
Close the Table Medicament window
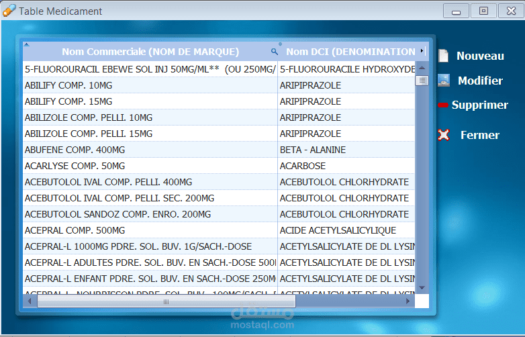coord(512,11)
